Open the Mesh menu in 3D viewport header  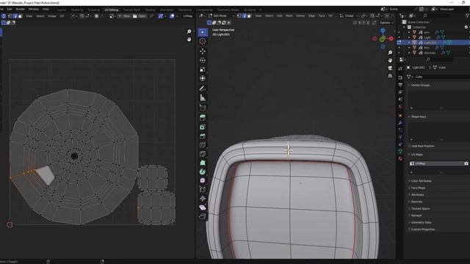click(289, 16)
